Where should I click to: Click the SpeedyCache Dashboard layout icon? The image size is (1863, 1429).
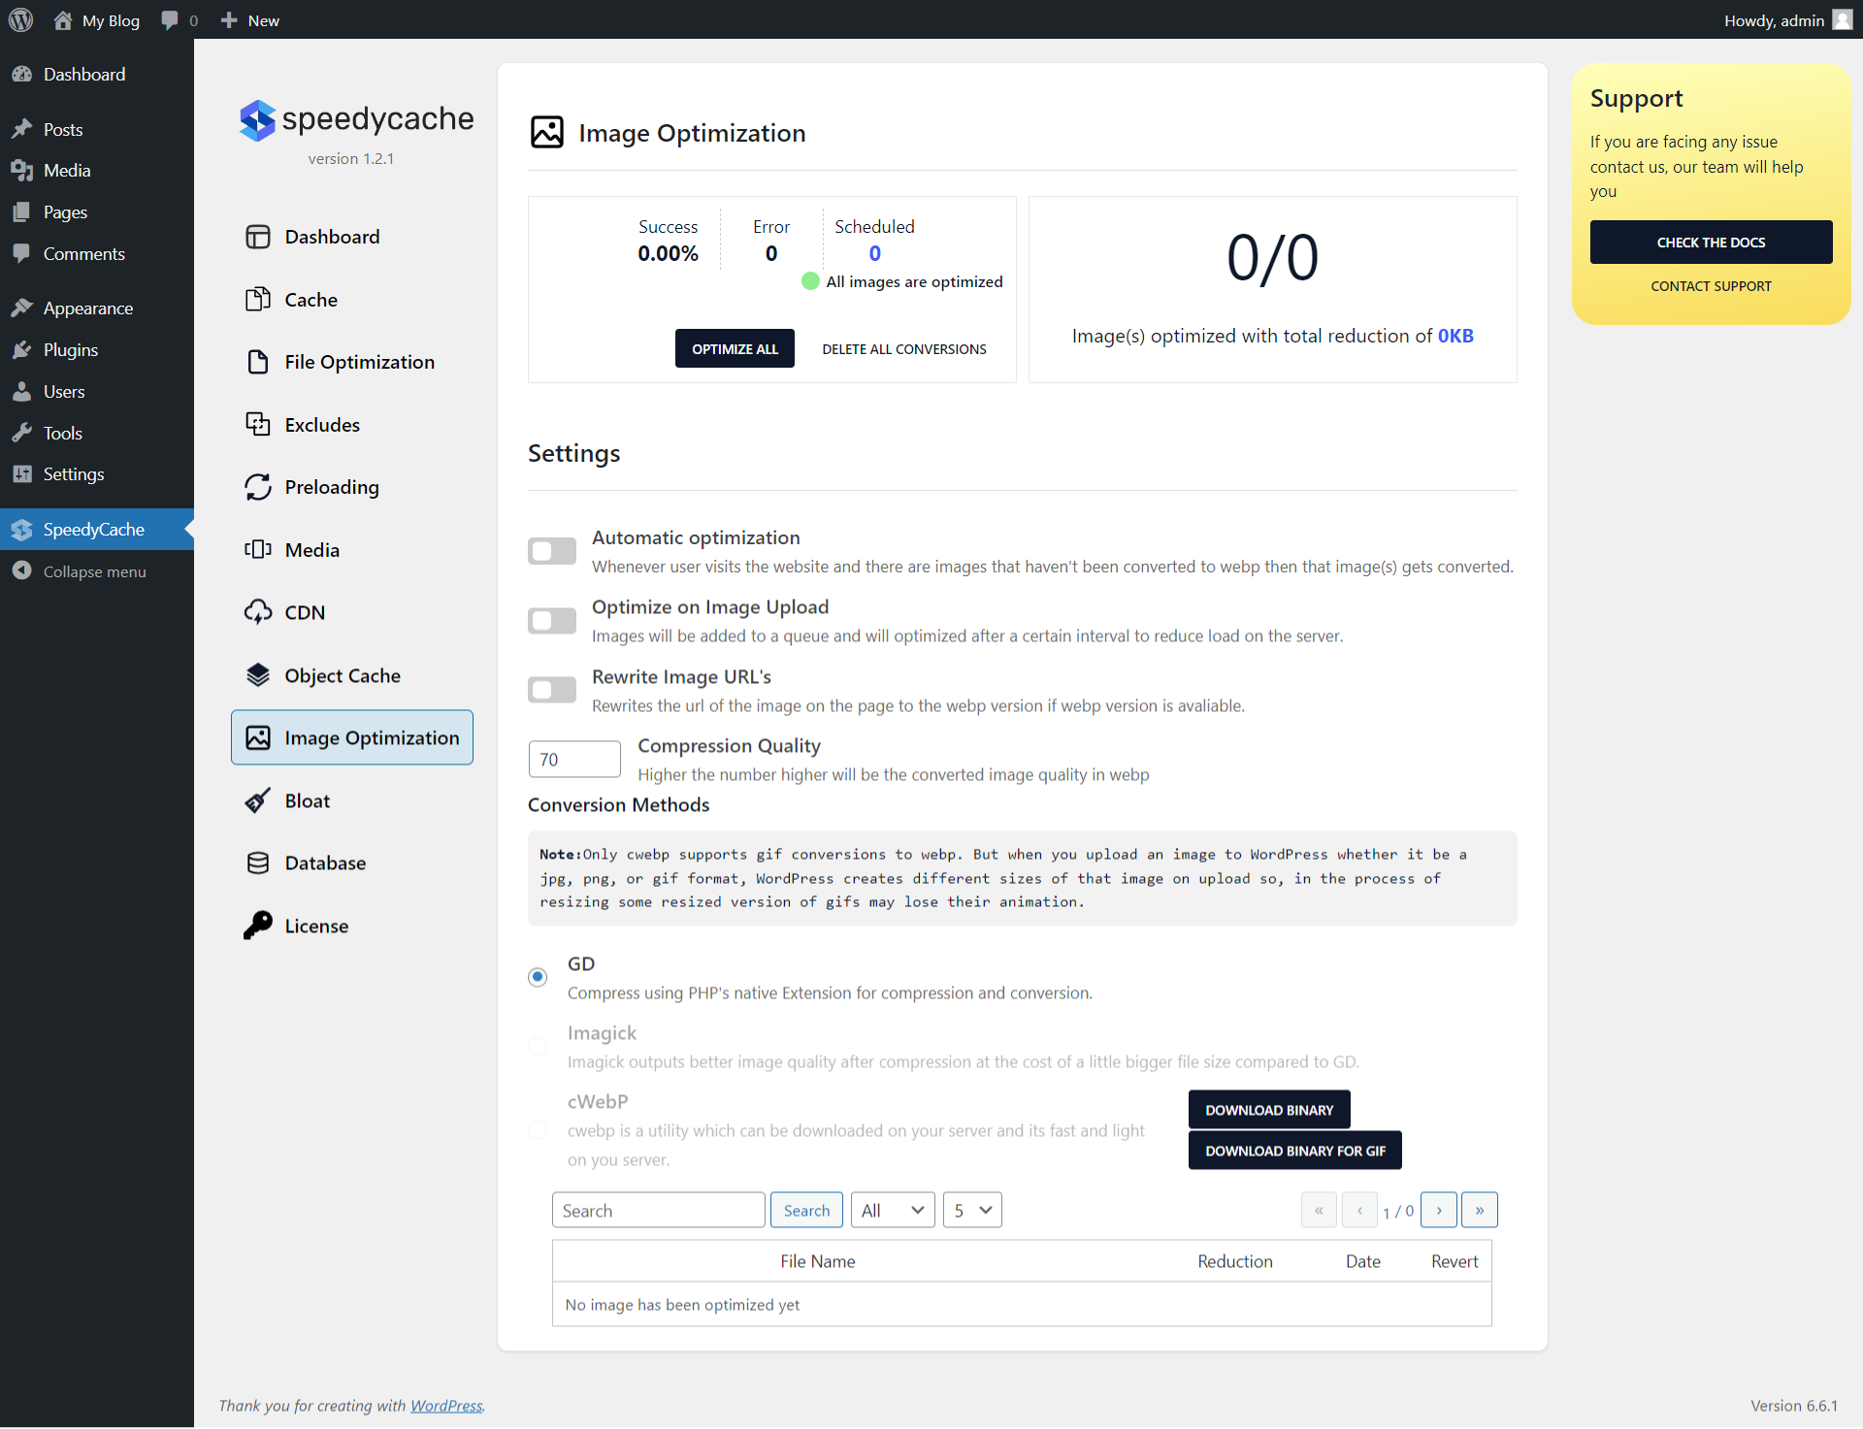click(x=257, y=237)
